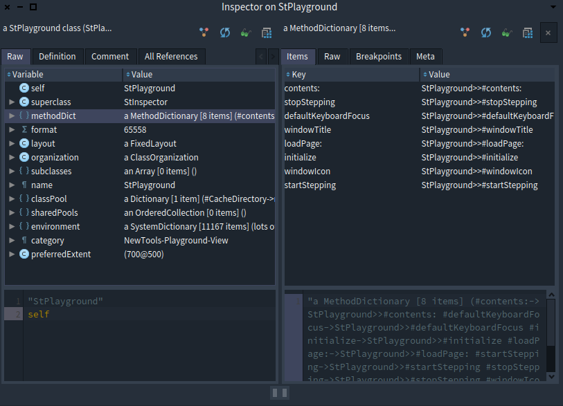Expand the methodDict row
Viewport: 563px width, 406px height.
tap(12, 116)
